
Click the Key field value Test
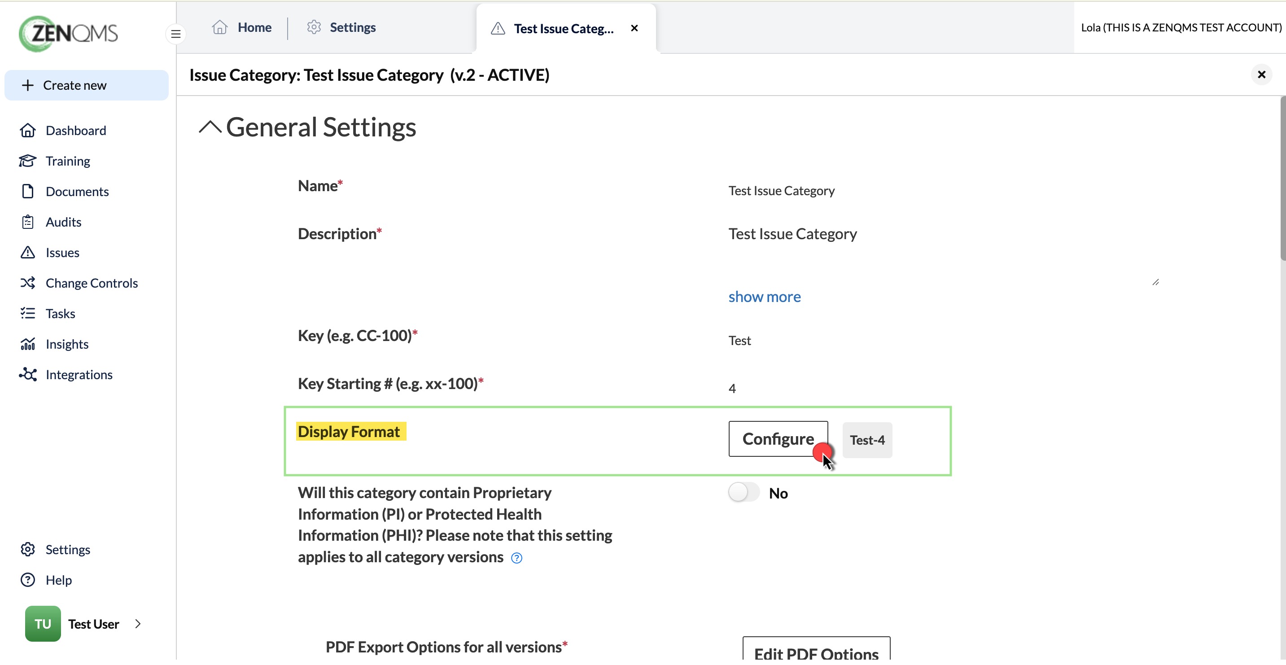click(x=740, y=341)
